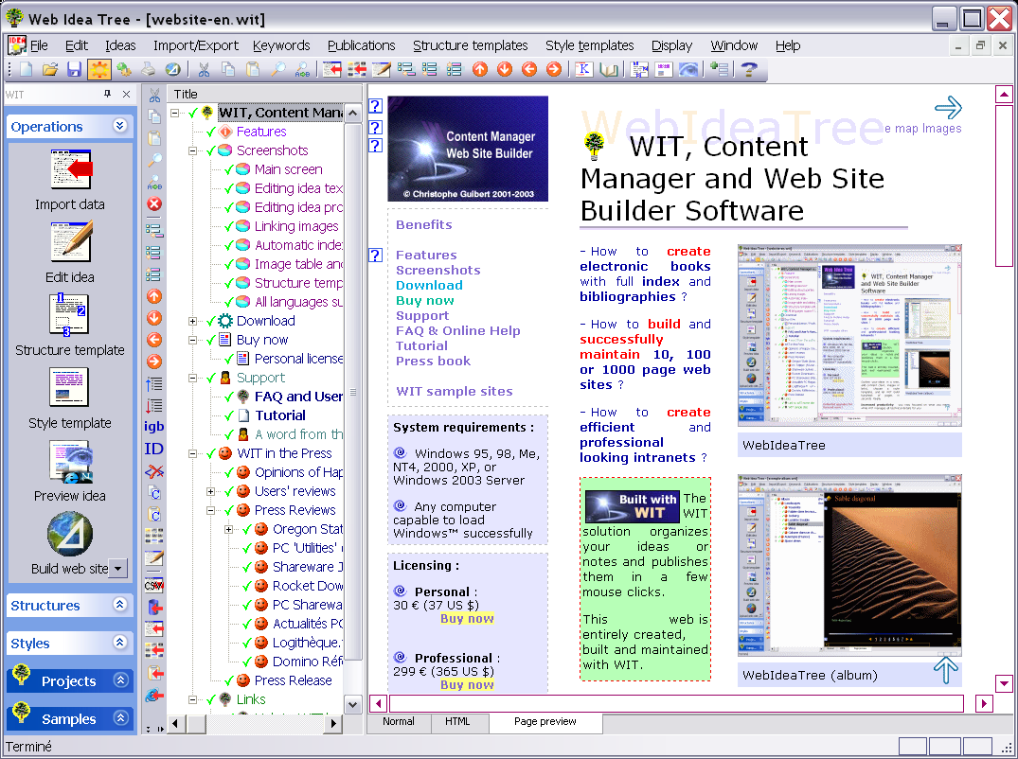Click the New file toolbar icon
Screen dimensions: 1018x759
pyautogui.click(x=26, y=69)
